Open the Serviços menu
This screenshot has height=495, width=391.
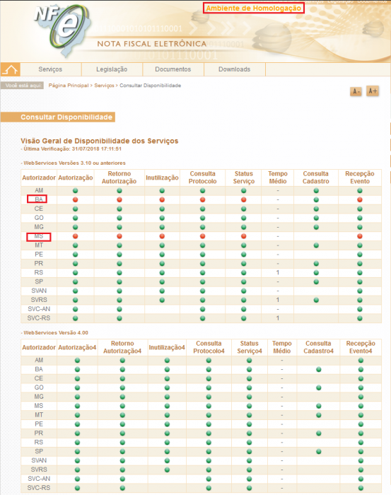(x=50, y=69)
